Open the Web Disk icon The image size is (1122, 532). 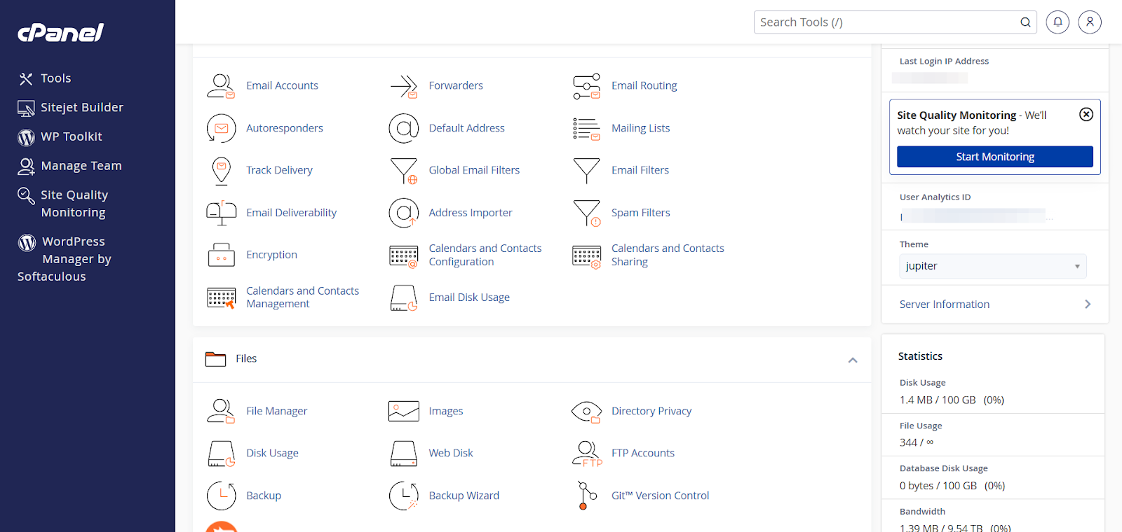tap(404, 454)
